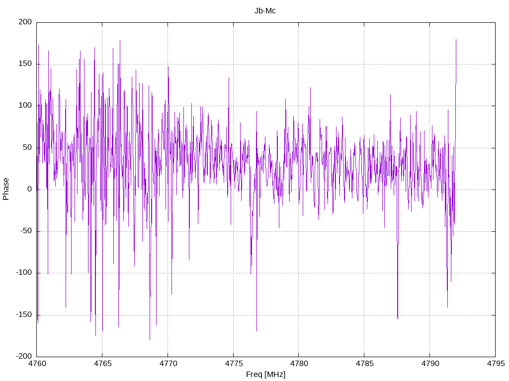Click the y-axis tick label 200
Image resolution: width=509 pixels, height=381 pixels.
25,22
